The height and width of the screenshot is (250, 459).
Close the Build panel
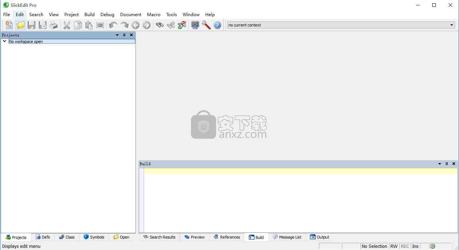coord(454,164)
